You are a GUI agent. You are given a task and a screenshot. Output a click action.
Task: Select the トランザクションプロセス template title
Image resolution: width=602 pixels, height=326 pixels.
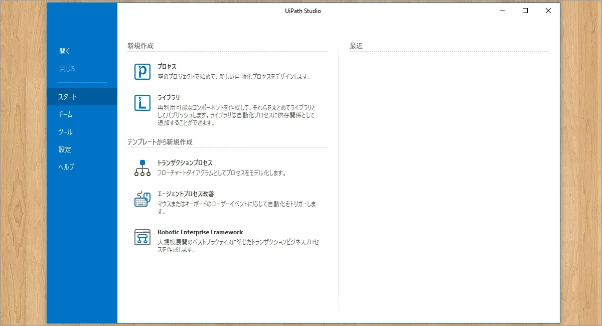(x=185, y=163)
